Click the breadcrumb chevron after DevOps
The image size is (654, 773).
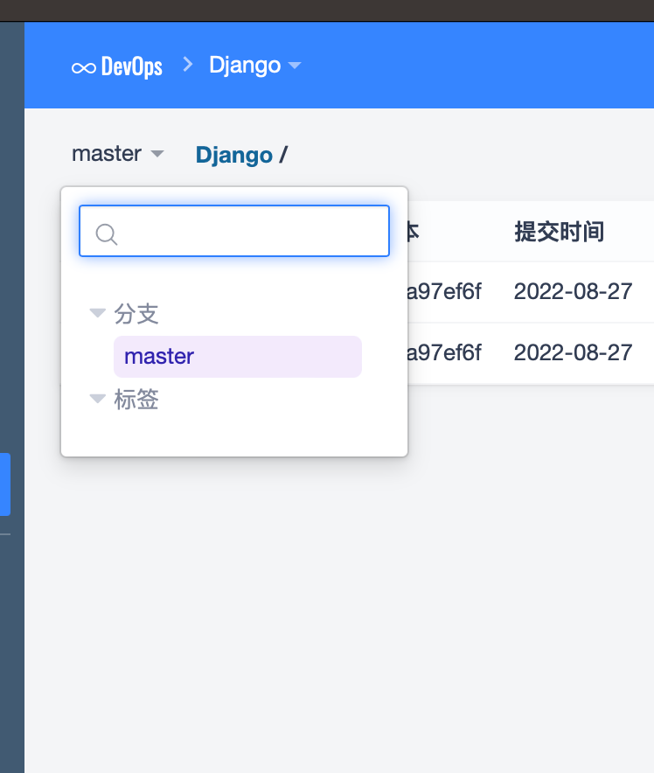pos(188,65)
